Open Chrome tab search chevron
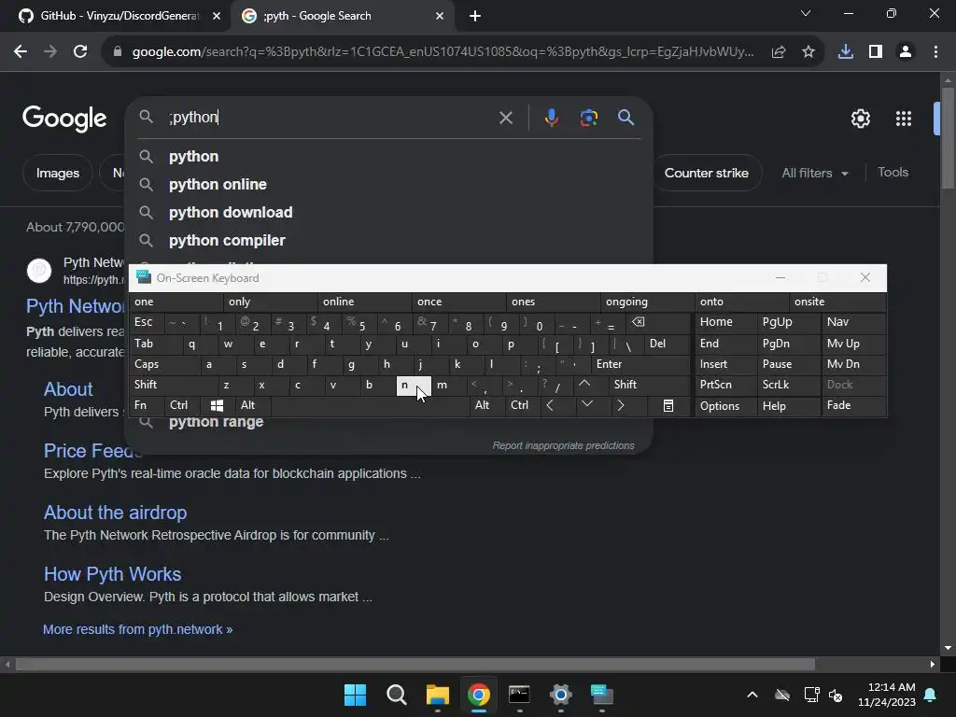The width and height of the screenshot is (956, 717). tap(806, 13)
